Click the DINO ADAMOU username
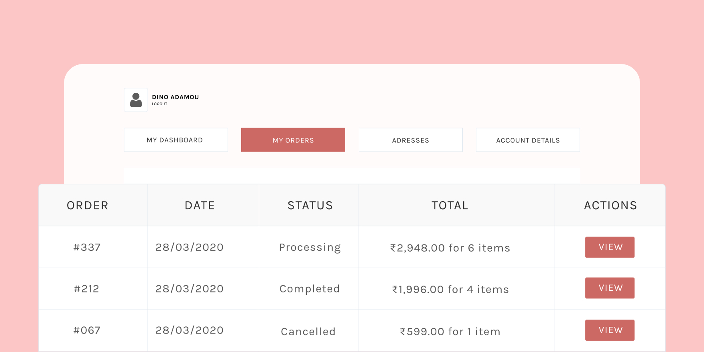704x352 pixels. [175, 97]
